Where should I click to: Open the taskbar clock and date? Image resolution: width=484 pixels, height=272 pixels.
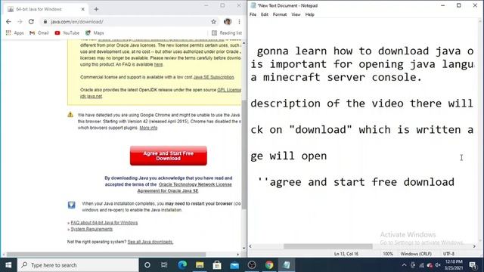click(x=454, y=265)
